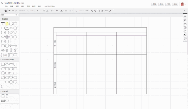
Task: Click the 分享 button
Action: pos(168,4)
